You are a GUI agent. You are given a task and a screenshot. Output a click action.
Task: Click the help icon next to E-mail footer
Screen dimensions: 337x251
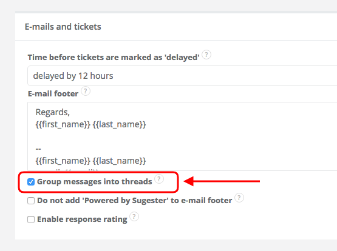[x=86, y=91]
